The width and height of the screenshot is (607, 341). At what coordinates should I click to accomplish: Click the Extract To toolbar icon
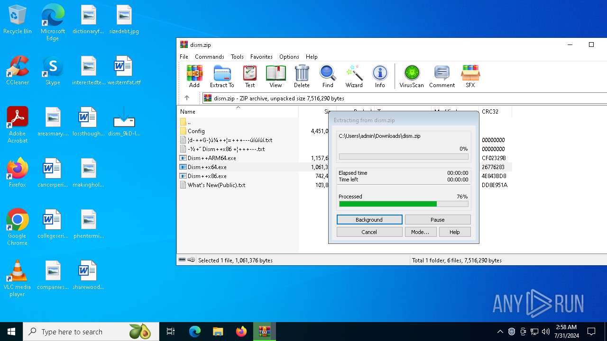222,77
